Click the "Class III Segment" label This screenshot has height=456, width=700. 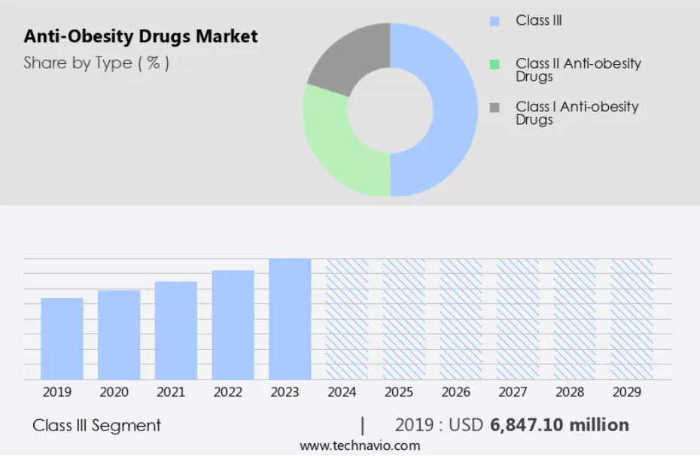tap(96, 425)
